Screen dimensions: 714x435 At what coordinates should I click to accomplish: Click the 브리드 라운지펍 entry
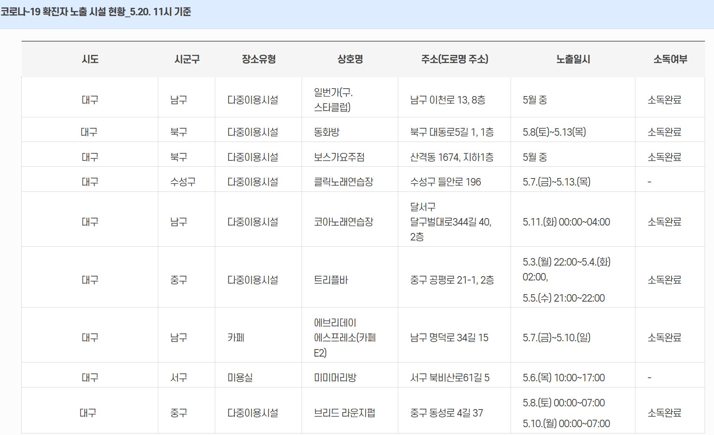pos(344,413)
